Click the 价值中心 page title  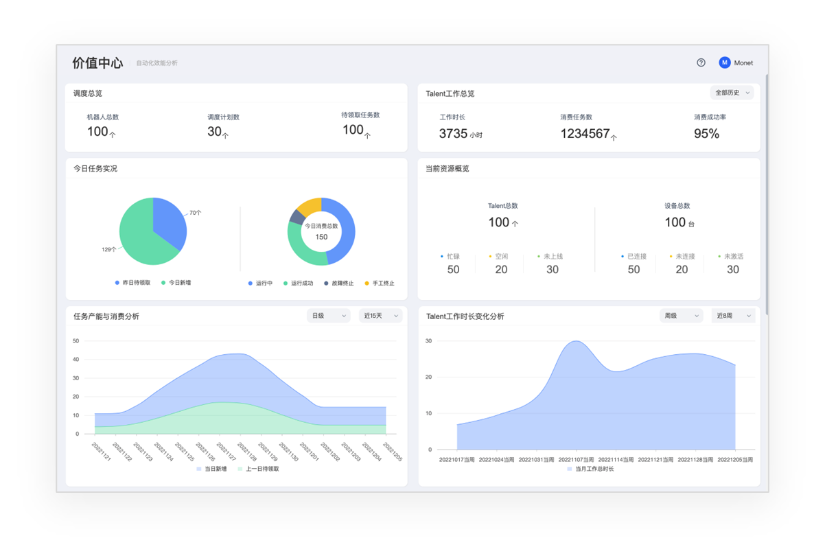click(97, 63)
